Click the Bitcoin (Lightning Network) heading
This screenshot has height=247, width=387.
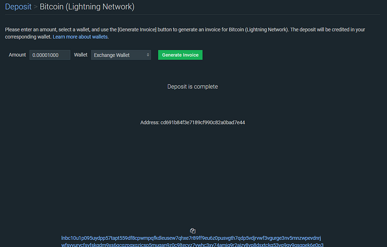(87, 7)
